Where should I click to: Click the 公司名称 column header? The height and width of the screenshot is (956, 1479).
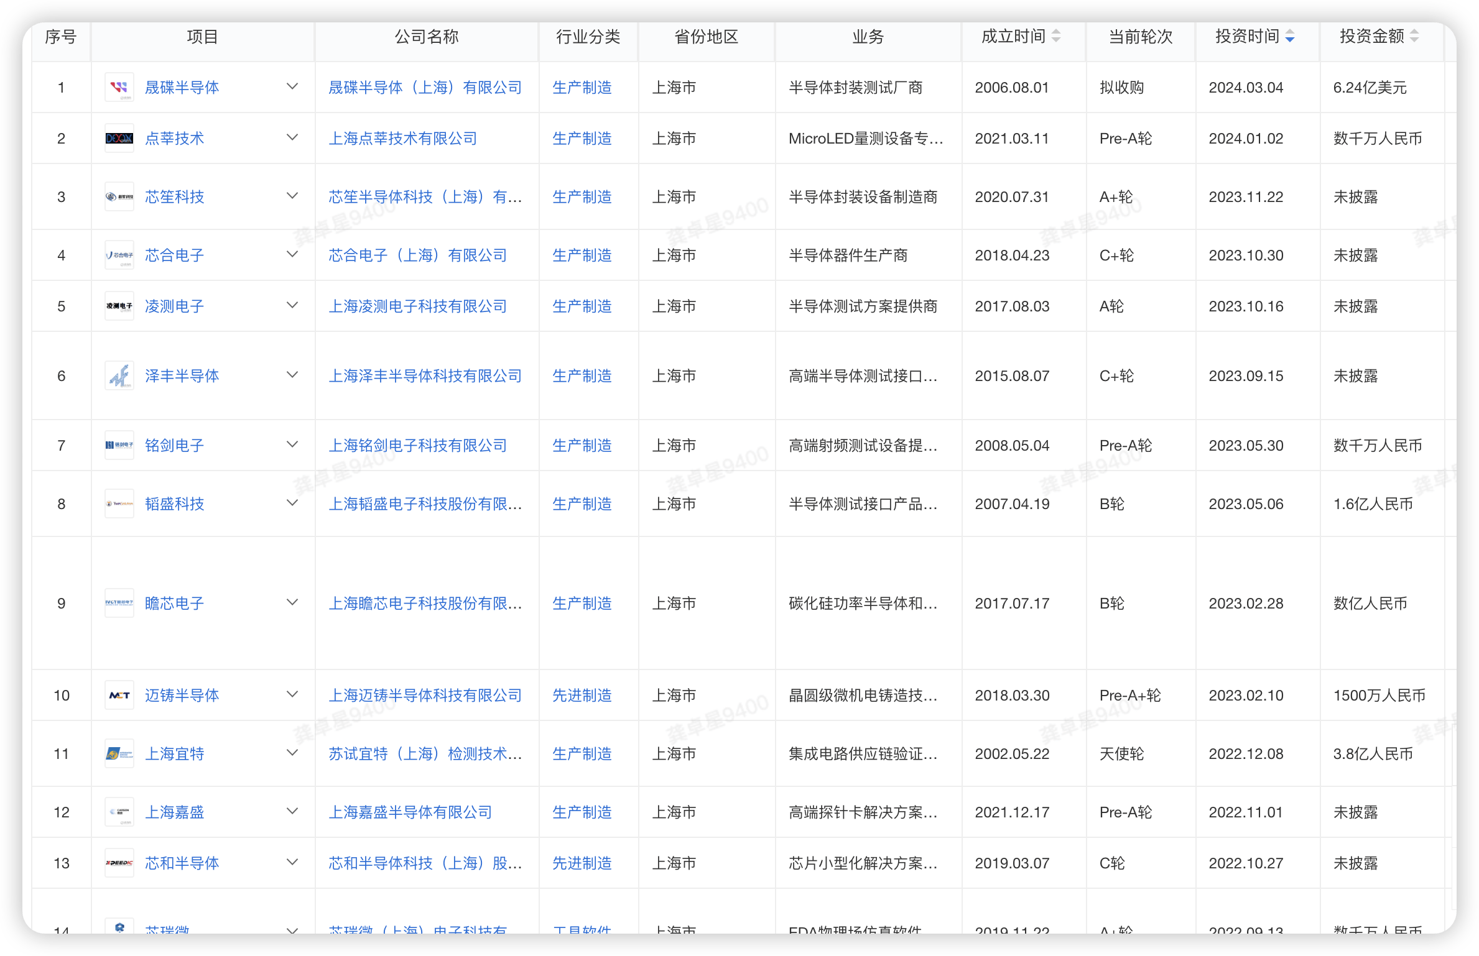427,37
